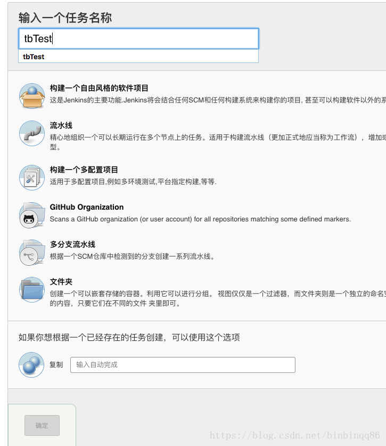The height and width of the screenshot is (446, 386).
Task: Choose the tbTest autocomplete suggestion
Action: pos(138,57)
